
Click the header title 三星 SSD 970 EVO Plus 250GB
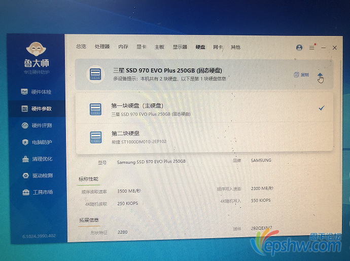(167, 70)
